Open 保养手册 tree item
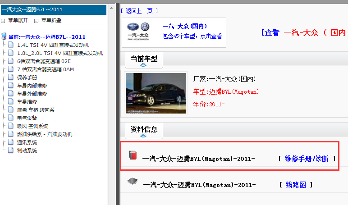The height and width of the screenshot is (205, 348). (x=27, y=77)
